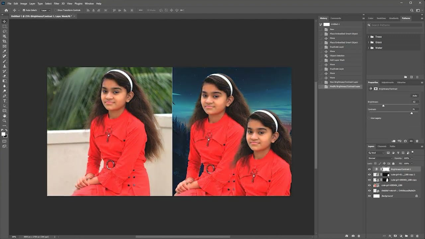Select the Brush tool
Viewport: 425px width, 239px height.
coord(4,61)
